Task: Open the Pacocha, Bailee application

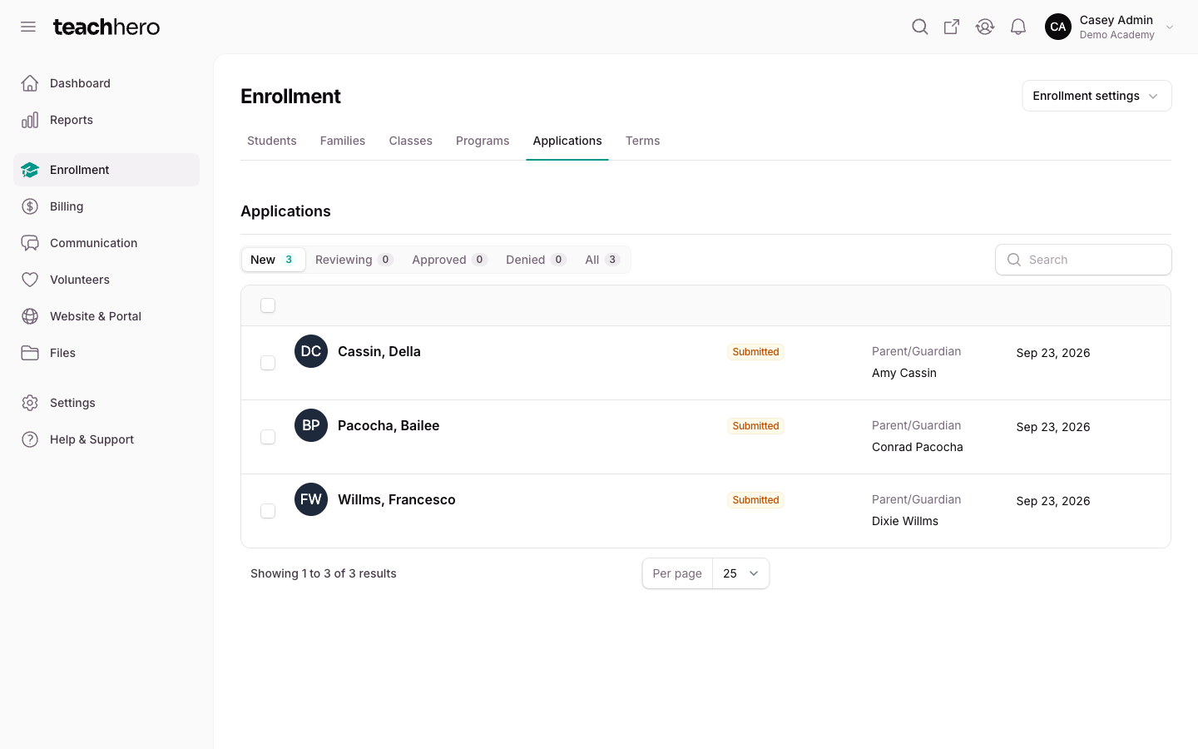Action: 389,425
